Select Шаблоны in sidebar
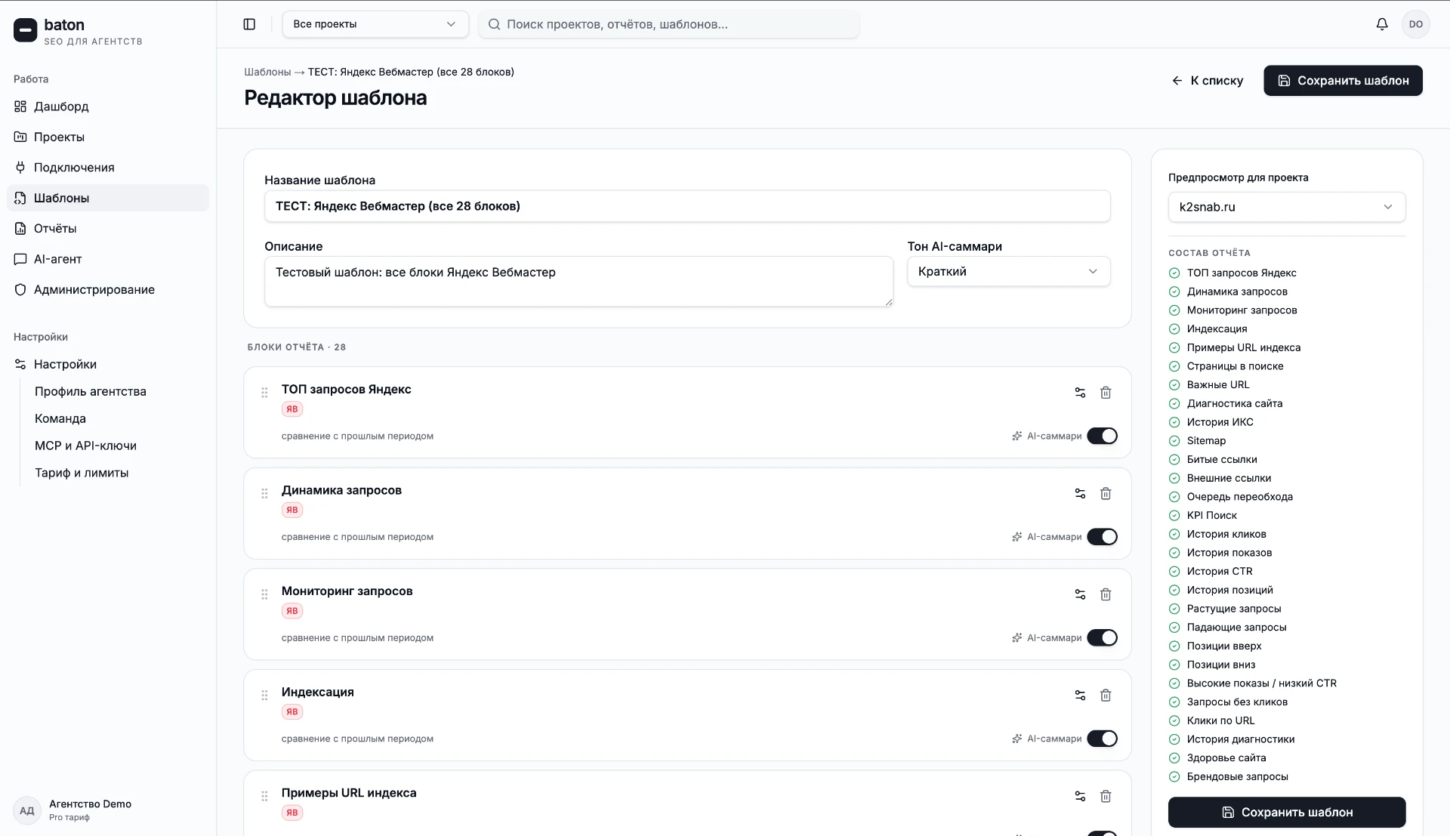The height and width of the screenshot is (836, 1450). [x=108, y=198]
